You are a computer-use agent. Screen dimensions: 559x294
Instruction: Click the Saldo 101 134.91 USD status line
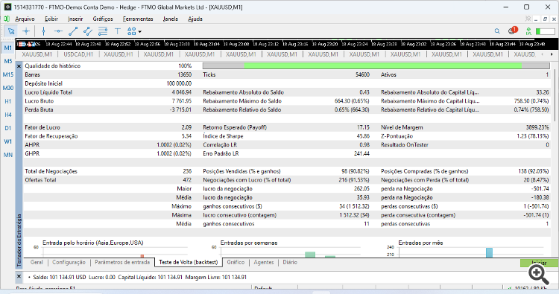[x=140, y=277]
